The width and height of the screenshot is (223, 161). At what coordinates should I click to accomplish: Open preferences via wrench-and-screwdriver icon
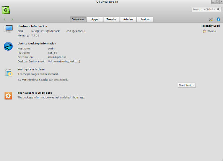(x=210, y=19)
